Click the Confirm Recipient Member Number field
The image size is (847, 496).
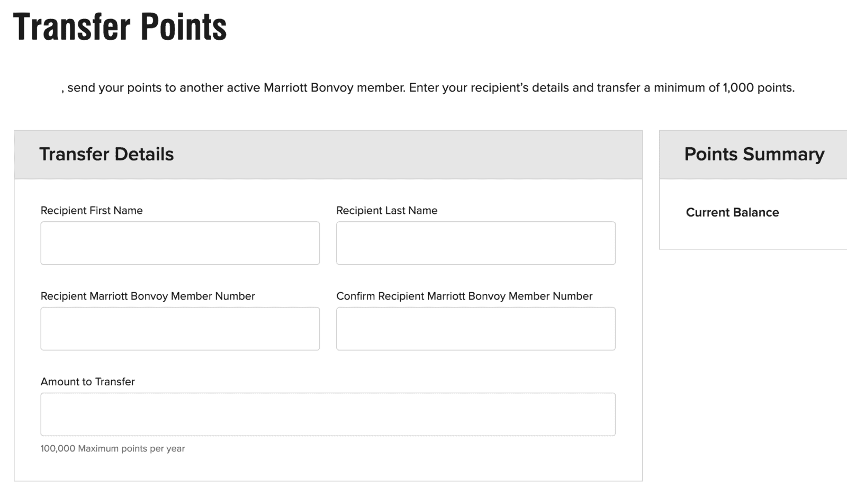(x=475, y=328)
